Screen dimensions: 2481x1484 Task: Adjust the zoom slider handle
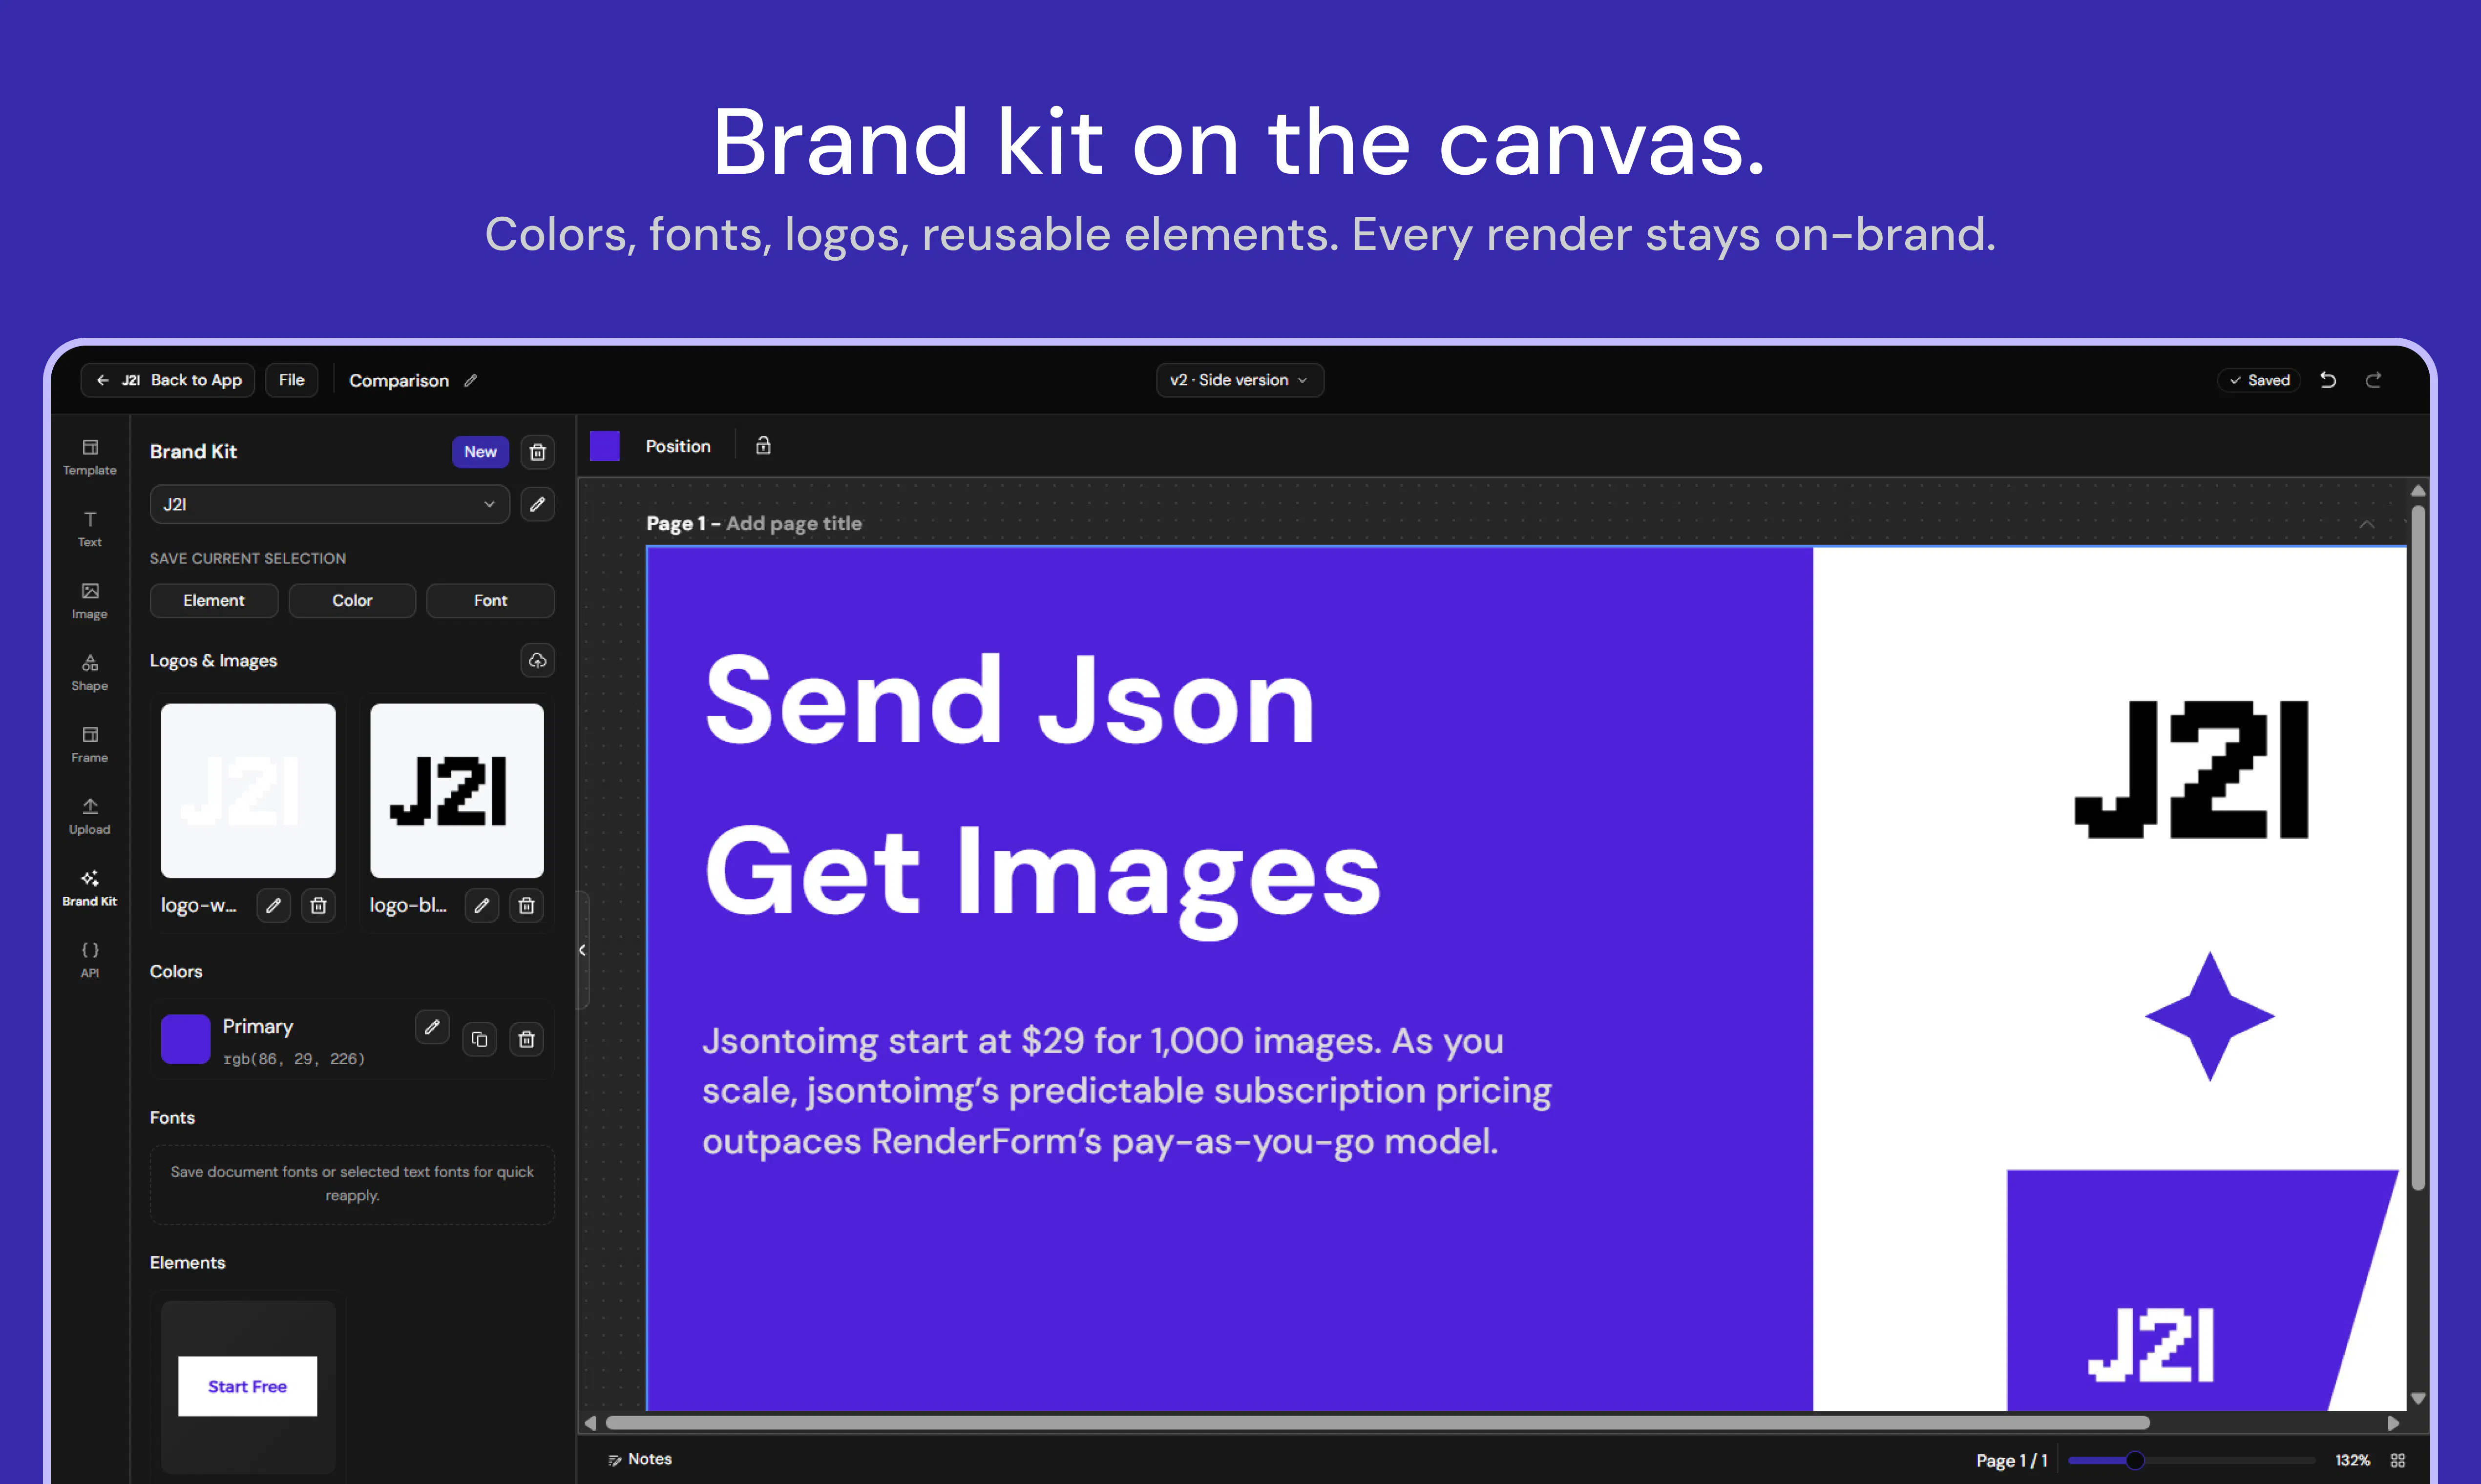coord(2134,1460)
